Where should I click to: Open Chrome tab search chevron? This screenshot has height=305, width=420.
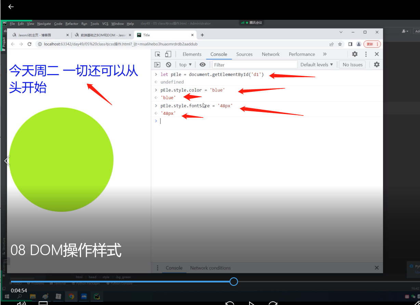tap(341, 32)
